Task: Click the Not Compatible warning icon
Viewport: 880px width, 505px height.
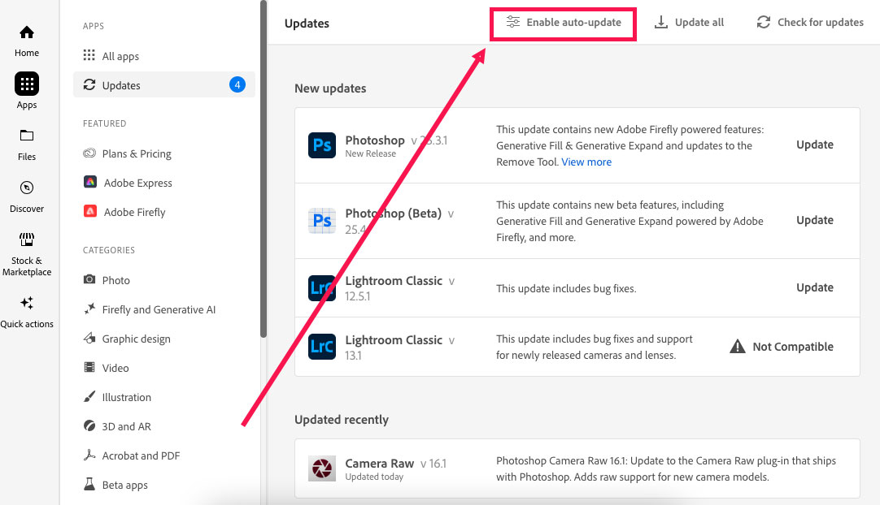Action: [737, 347]
